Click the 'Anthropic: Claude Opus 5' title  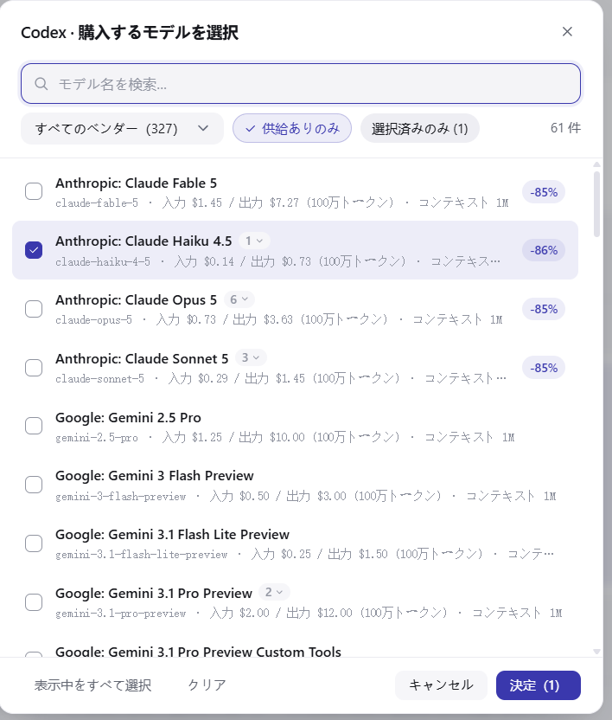pos(137,299)
